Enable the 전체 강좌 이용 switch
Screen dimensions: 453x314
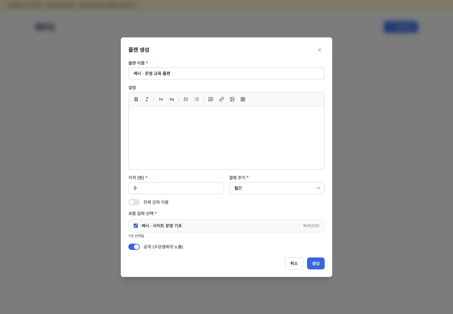134,202
